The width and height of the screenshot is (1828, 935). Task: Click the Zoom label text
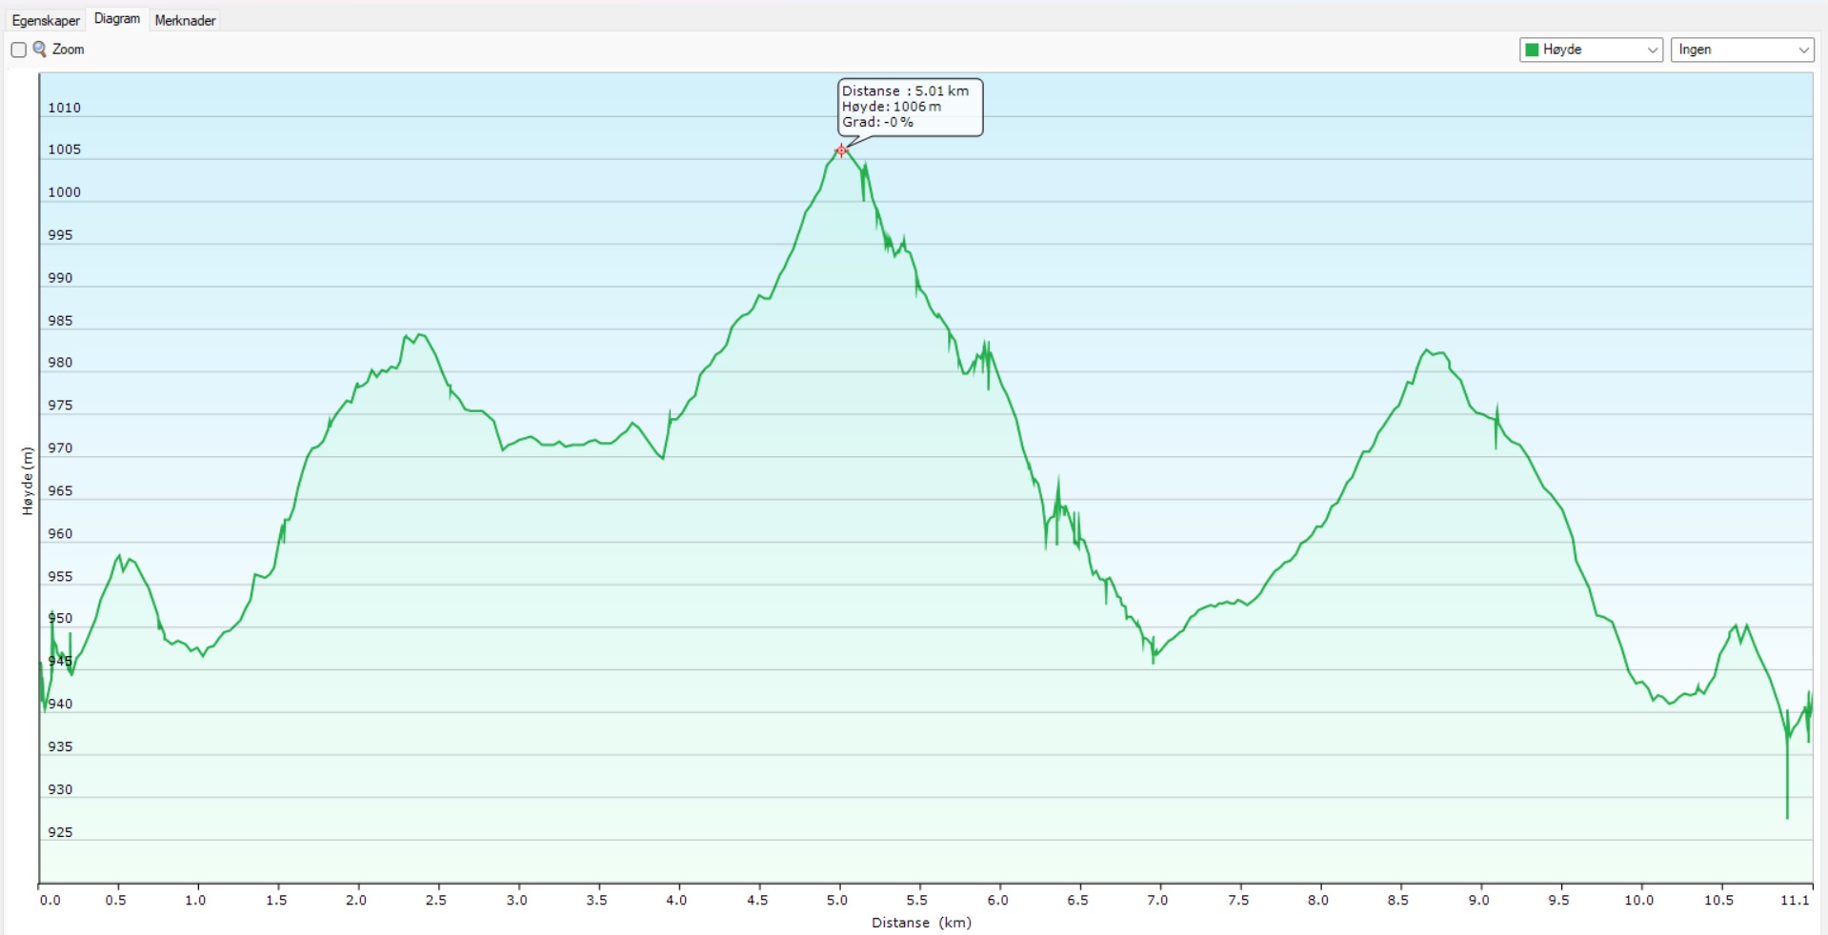point(69,50)
